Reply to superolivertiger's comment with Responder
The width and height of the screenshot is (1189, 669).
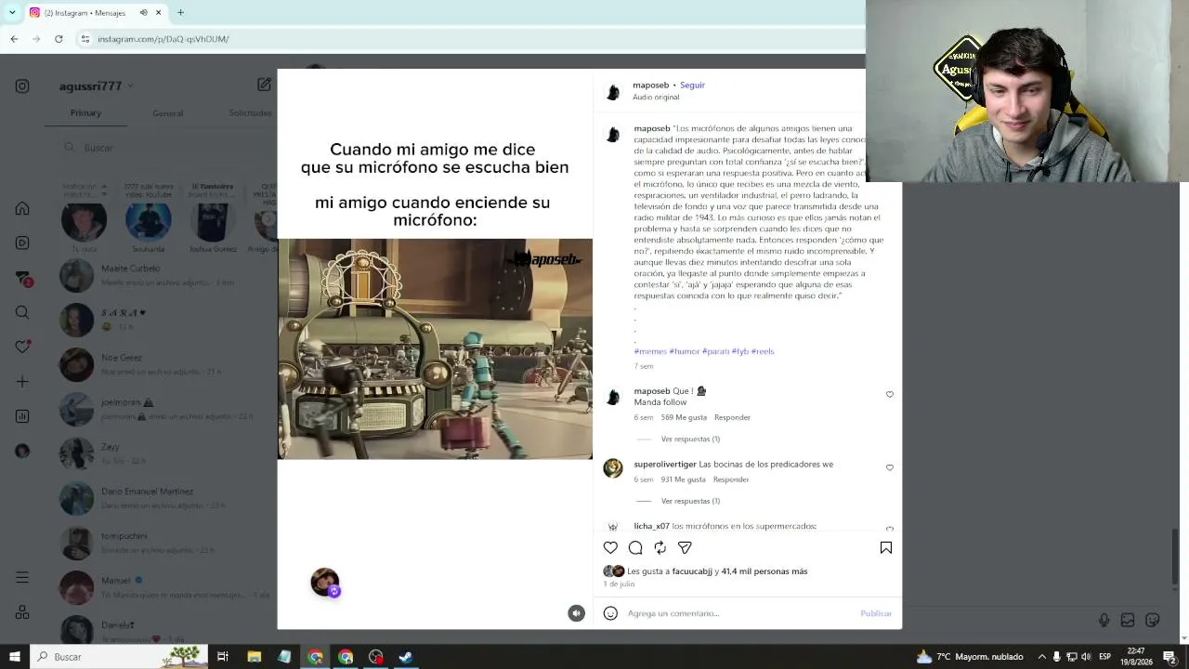pyautogui.click(x=731, y=479)
